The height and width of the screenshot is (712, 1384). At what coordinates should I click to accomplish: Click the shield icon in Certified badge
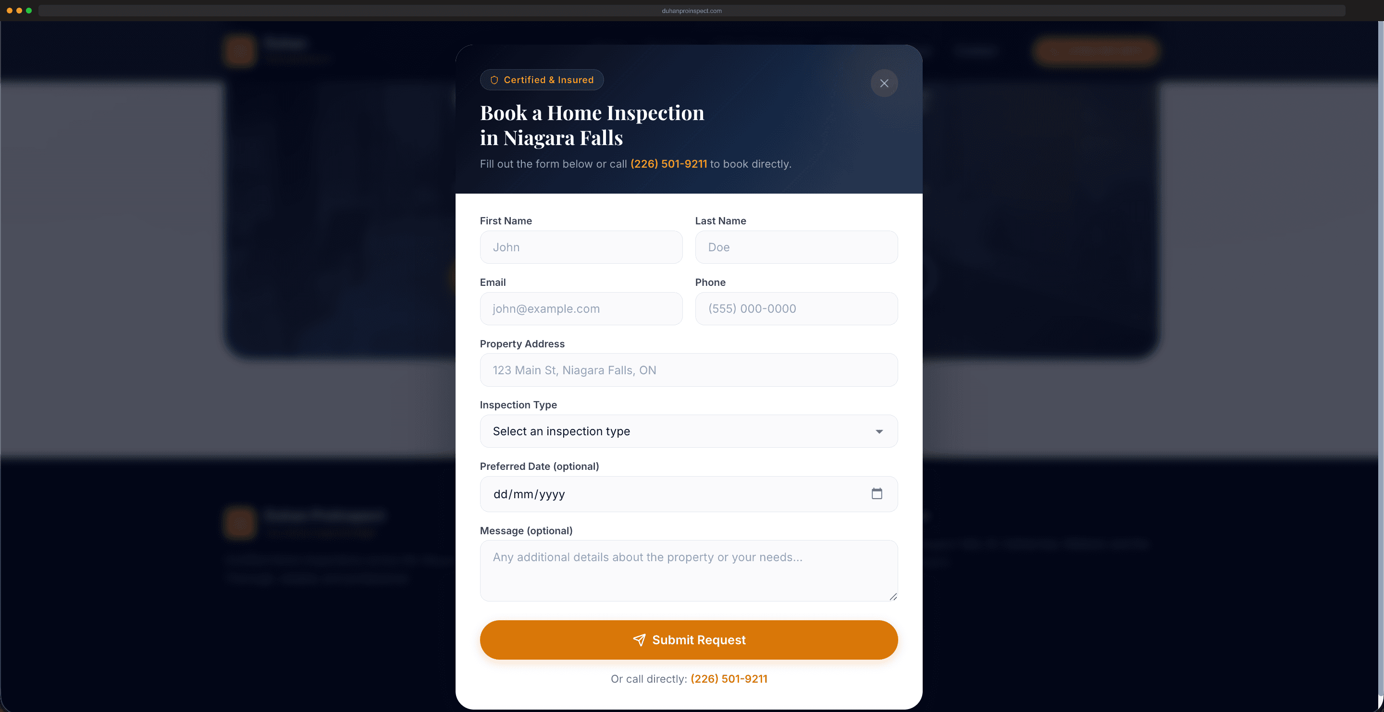(494, 80)
